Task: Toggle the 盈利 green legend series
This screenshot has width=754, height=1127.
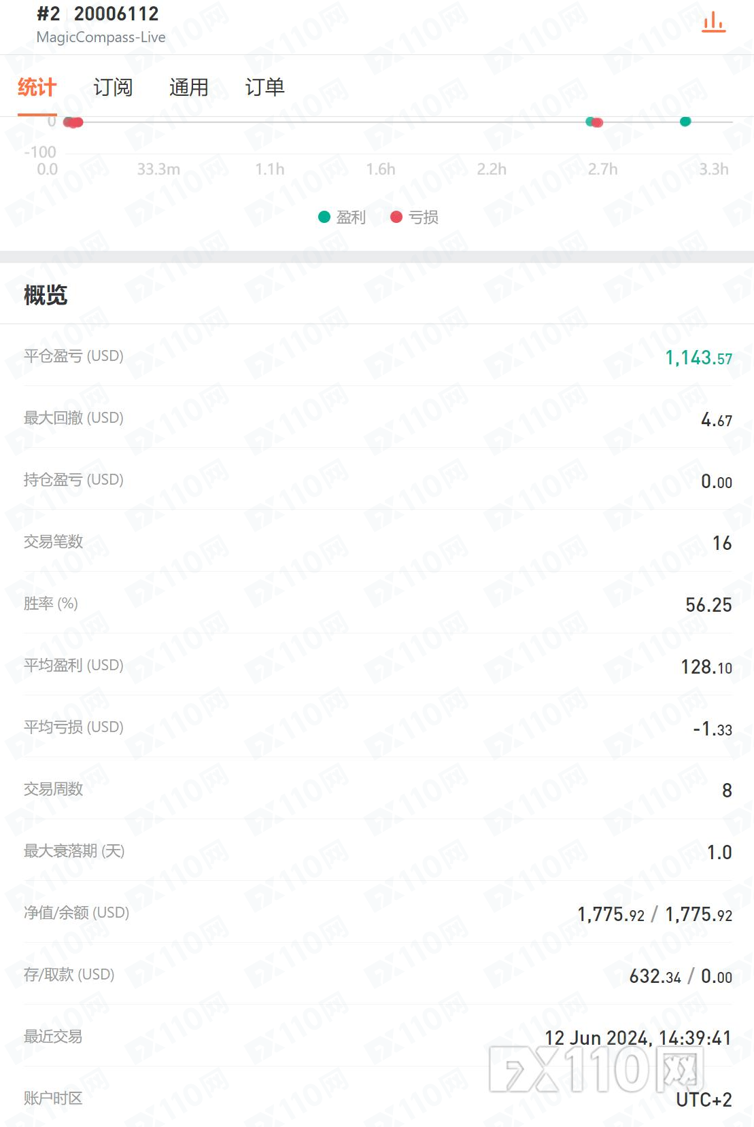Action: 342,217
